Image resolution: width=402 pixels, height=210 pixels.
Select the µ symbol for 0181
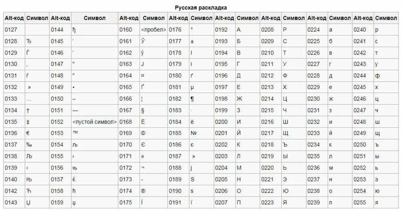192,87
